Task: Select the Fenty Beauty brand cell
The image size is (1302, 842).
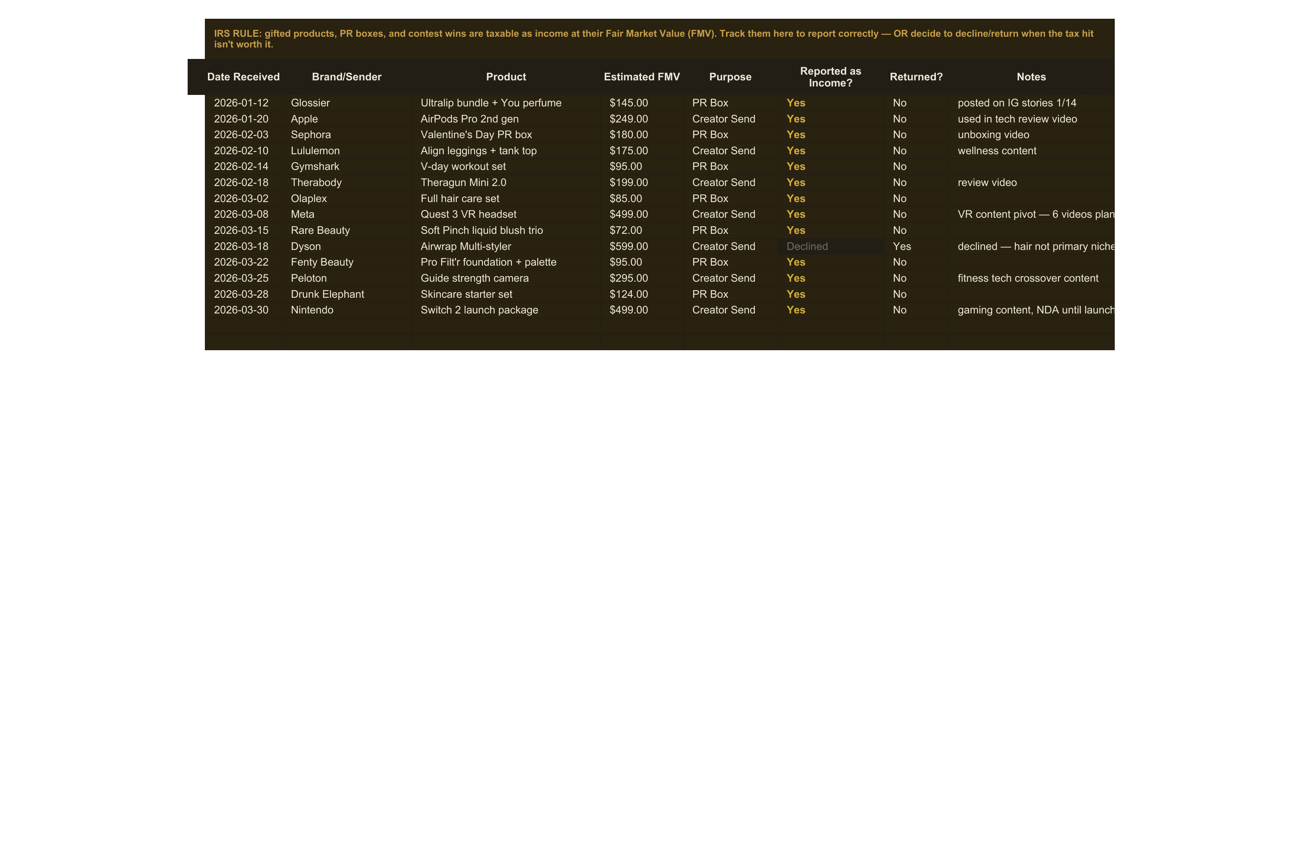Action: click(346, 262)
